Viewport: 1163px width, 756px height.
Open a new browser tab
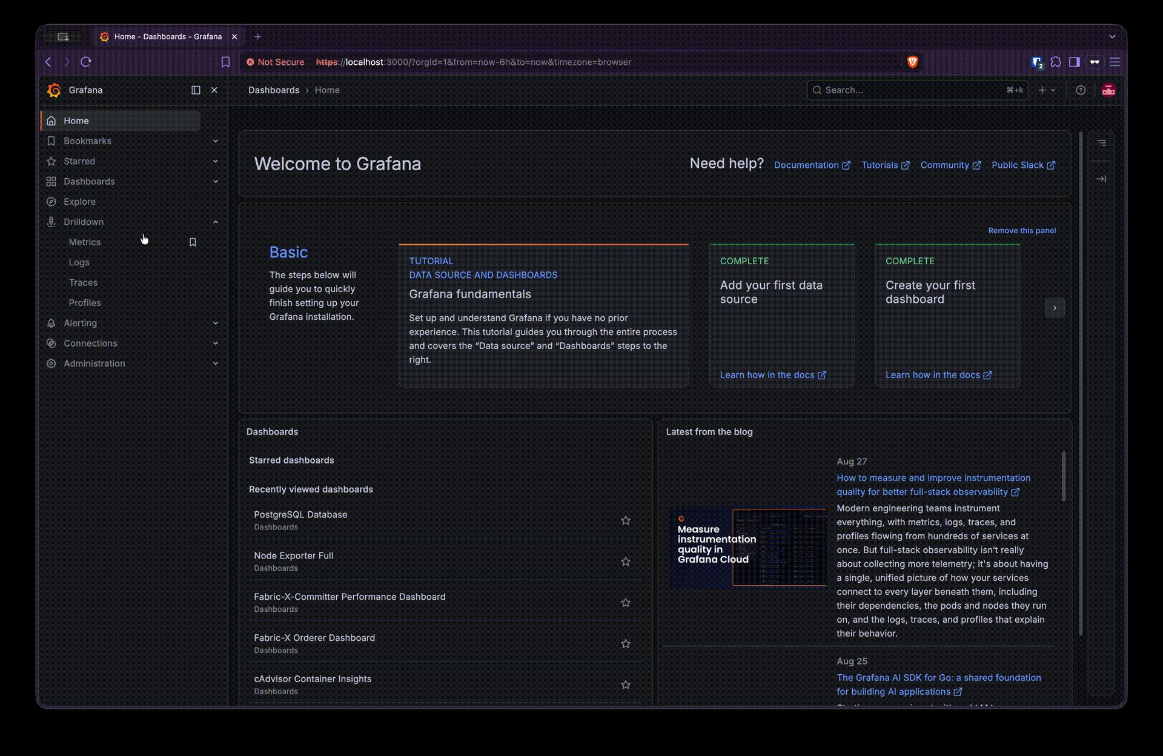(258, 37)
